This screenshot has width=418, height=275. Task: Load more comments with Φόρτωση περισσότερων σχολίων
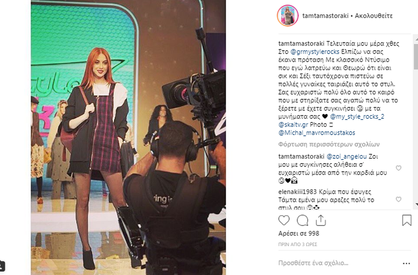[329, 144]
